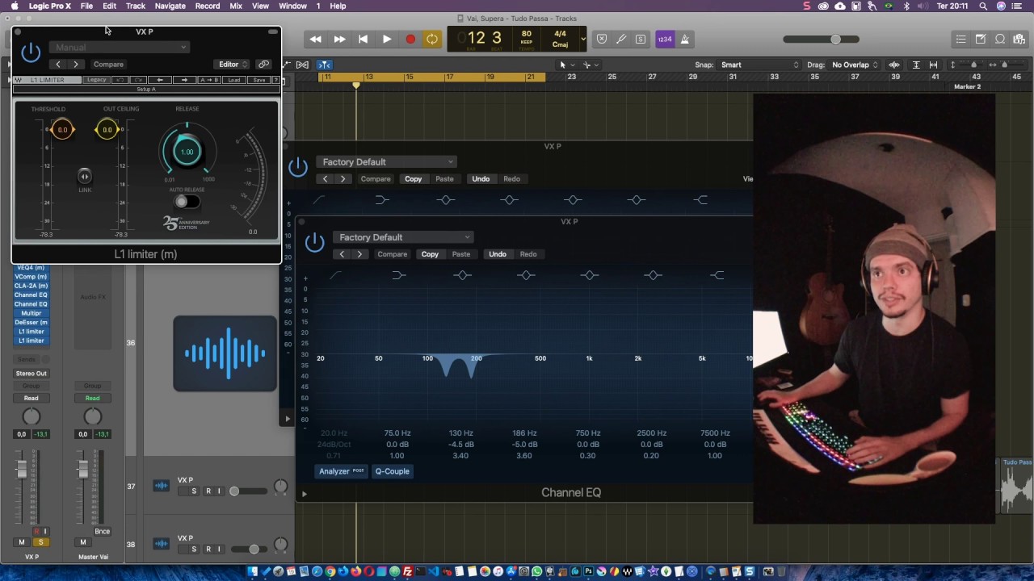The width and height of the screenshot is (1034, 581).
Task: Go to beginning with the transport button
Action: click(x=363, y=39)
